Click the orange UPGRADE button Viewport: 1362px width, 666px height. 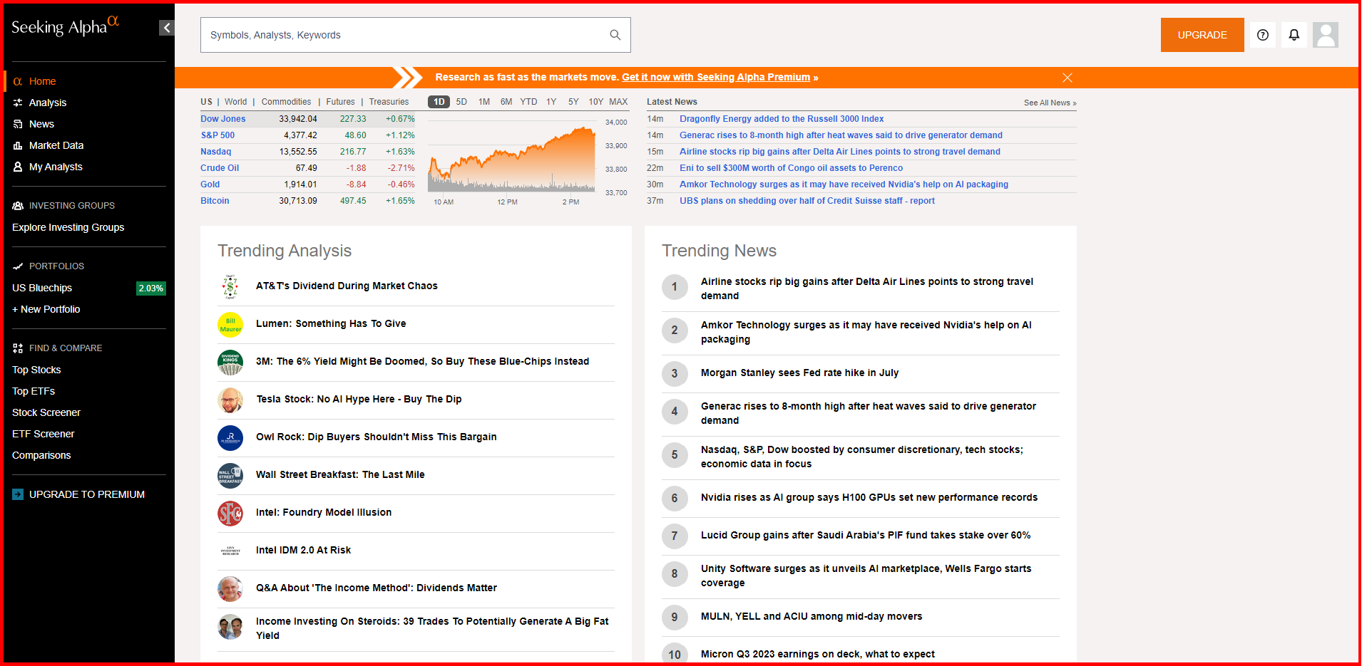1202,35
